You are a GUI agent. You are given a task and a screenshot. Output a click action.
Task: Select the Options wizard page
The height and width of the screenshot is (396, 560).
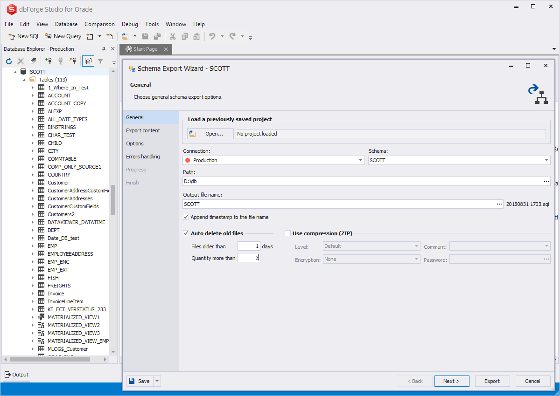150,143
